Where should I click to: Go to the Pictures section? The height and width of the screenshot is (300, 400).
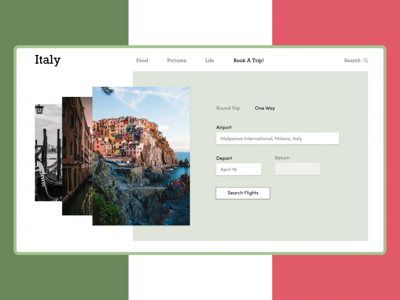176,60
